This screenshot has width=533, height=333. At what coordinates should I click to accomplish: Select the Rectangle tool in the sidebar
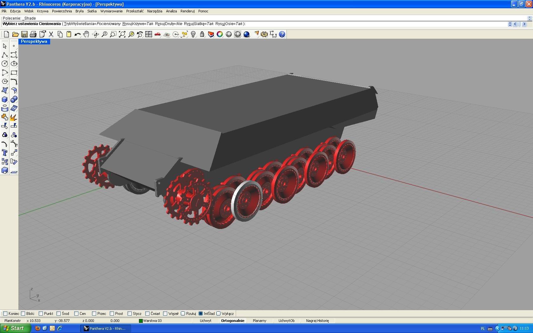[x=14, y=73]
